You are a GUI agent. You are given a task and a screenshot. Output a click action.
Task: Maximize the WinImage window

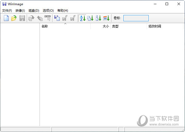(167, 4)
